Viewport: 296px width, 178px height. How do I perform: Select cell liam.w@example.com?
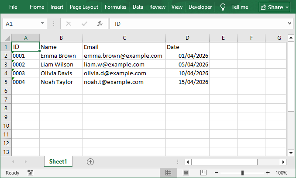(124, 64)
